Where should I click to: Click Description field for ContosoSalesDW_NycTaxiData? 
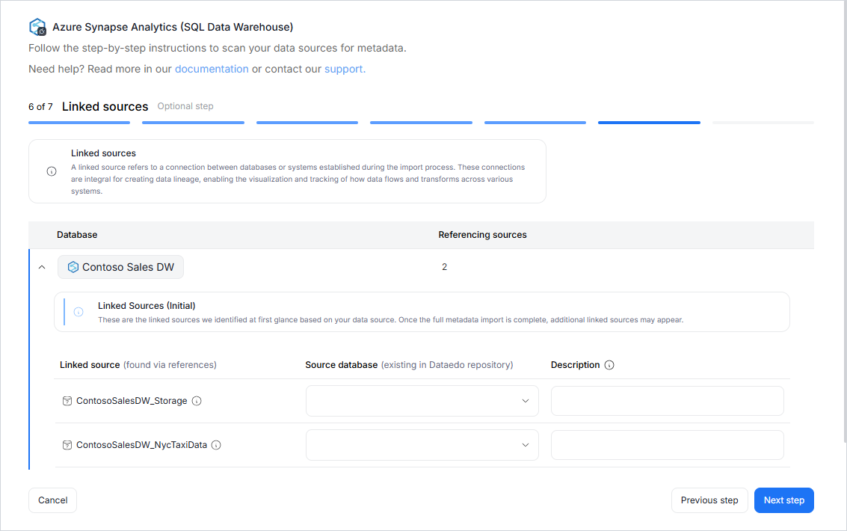pos(667,445)
